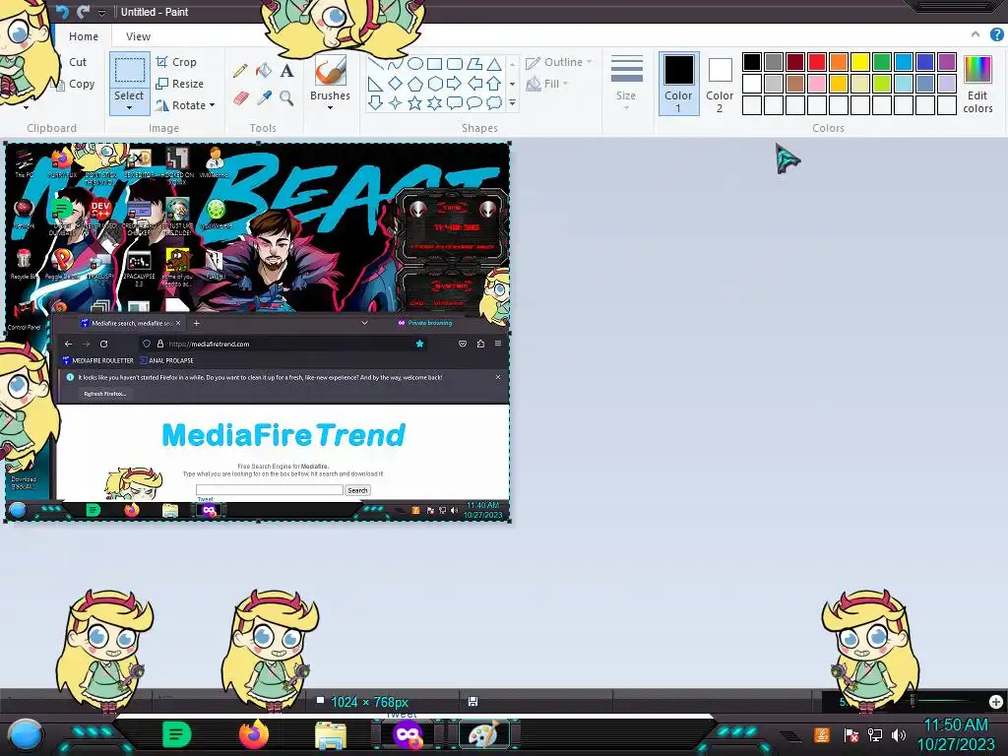1008x756 pixels.
Task: Open the Size thickness dropdown
Action: pyautogui.click(x=626, y=84)
